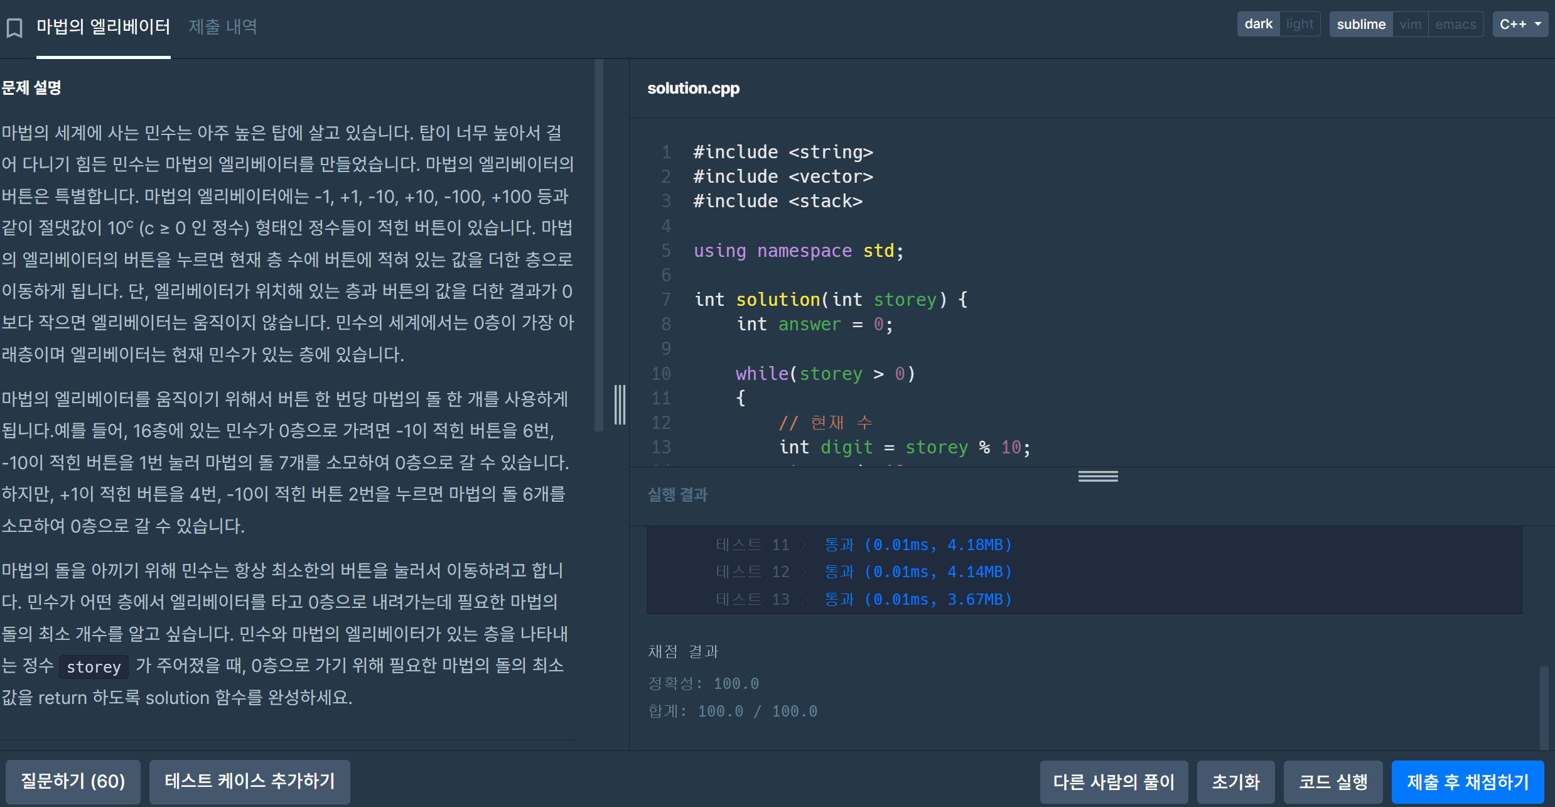This screenshot has width=1555, height=807.
Task: Click 테스트 케이스 추가하기 button
Action: [x=249, y=782]
